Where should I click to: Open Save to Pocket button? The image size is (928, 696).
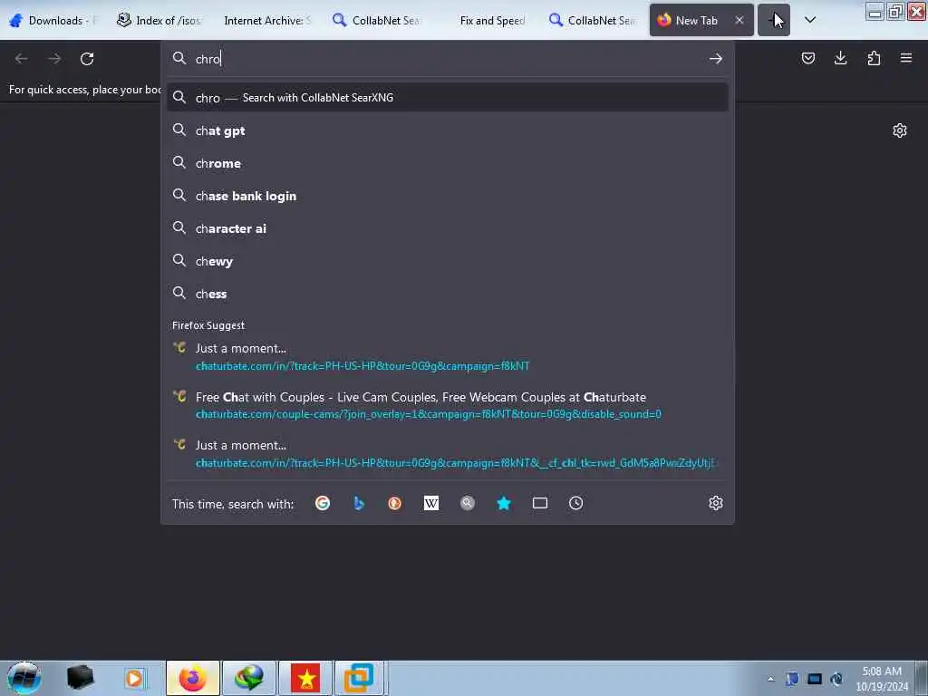(808, 58)
